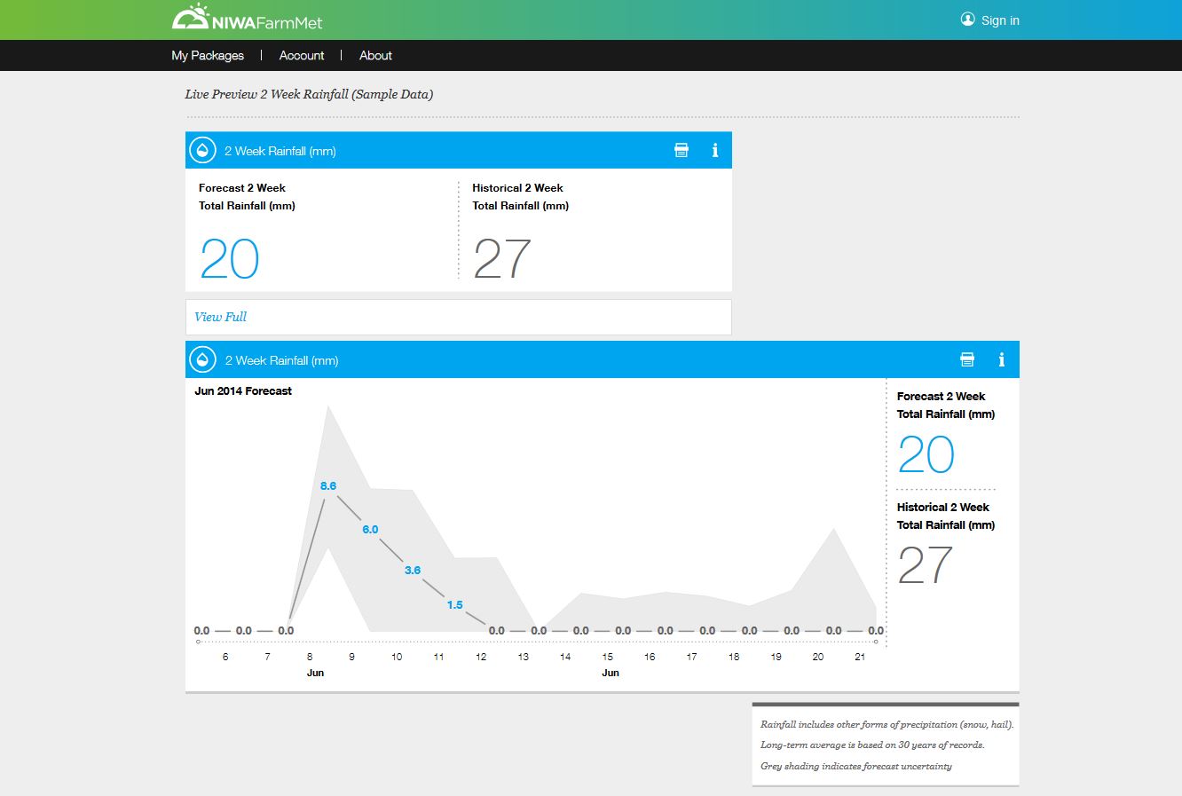Click the date label 20 on the chart axis
Screen dimensions: 1182x796
[x=817, y=657]
